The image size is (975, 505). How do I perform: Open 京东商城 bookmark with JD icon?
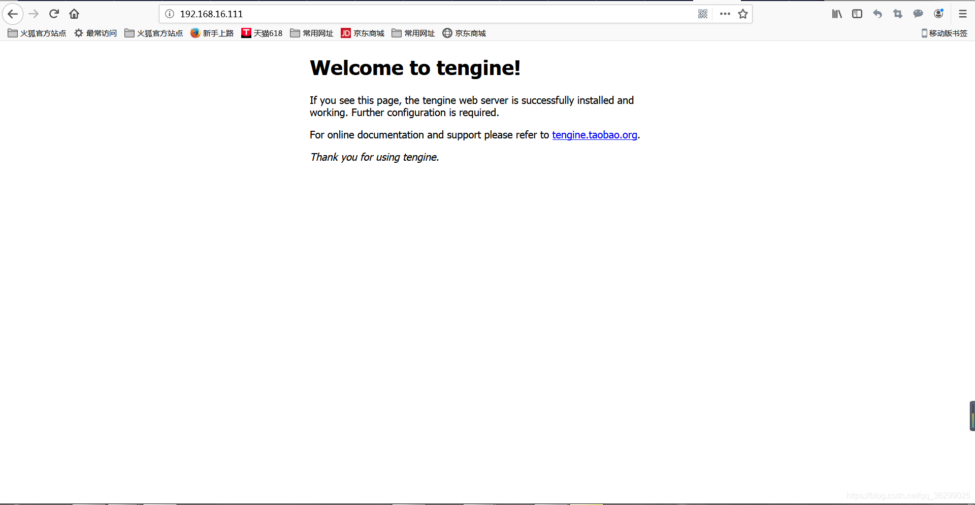(x=363, y=33)
